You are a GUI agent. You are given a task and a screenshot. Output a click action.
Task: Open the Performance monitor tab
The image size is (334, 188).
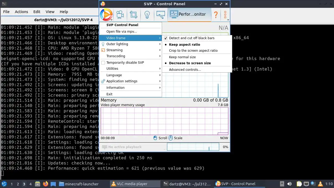189,14
